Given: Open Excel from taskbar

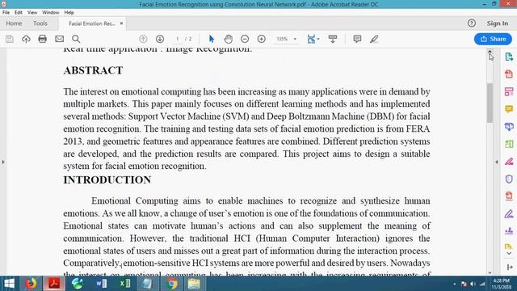Looking at the screenshot, I should (124, 284).
